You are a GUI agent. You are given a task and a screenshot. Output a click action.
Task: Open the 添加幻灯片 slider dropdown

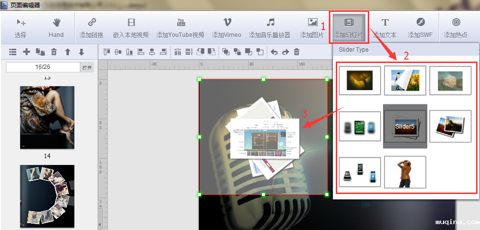coord(349,28)
